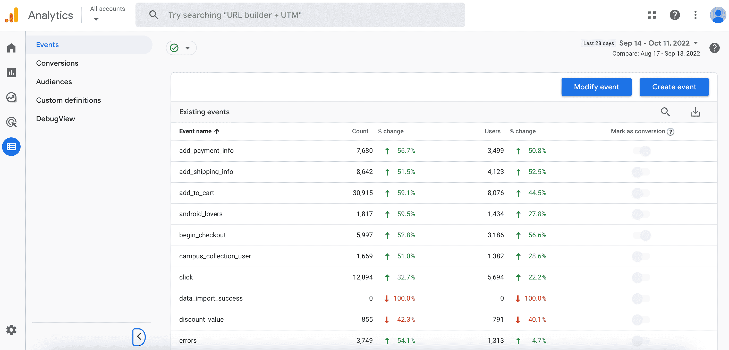Open the Home icon in the left rail

11,48
